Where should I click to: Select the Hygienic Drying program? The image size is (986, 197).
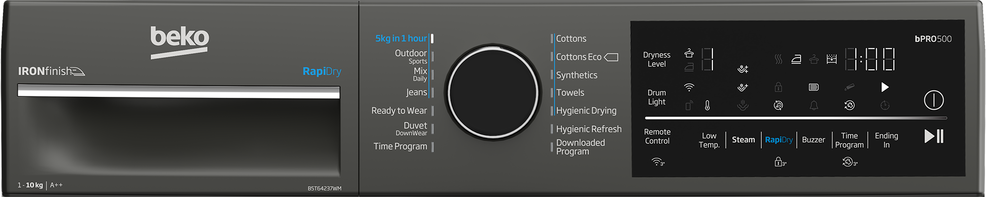pyautogui.click(x=586, y=111)
